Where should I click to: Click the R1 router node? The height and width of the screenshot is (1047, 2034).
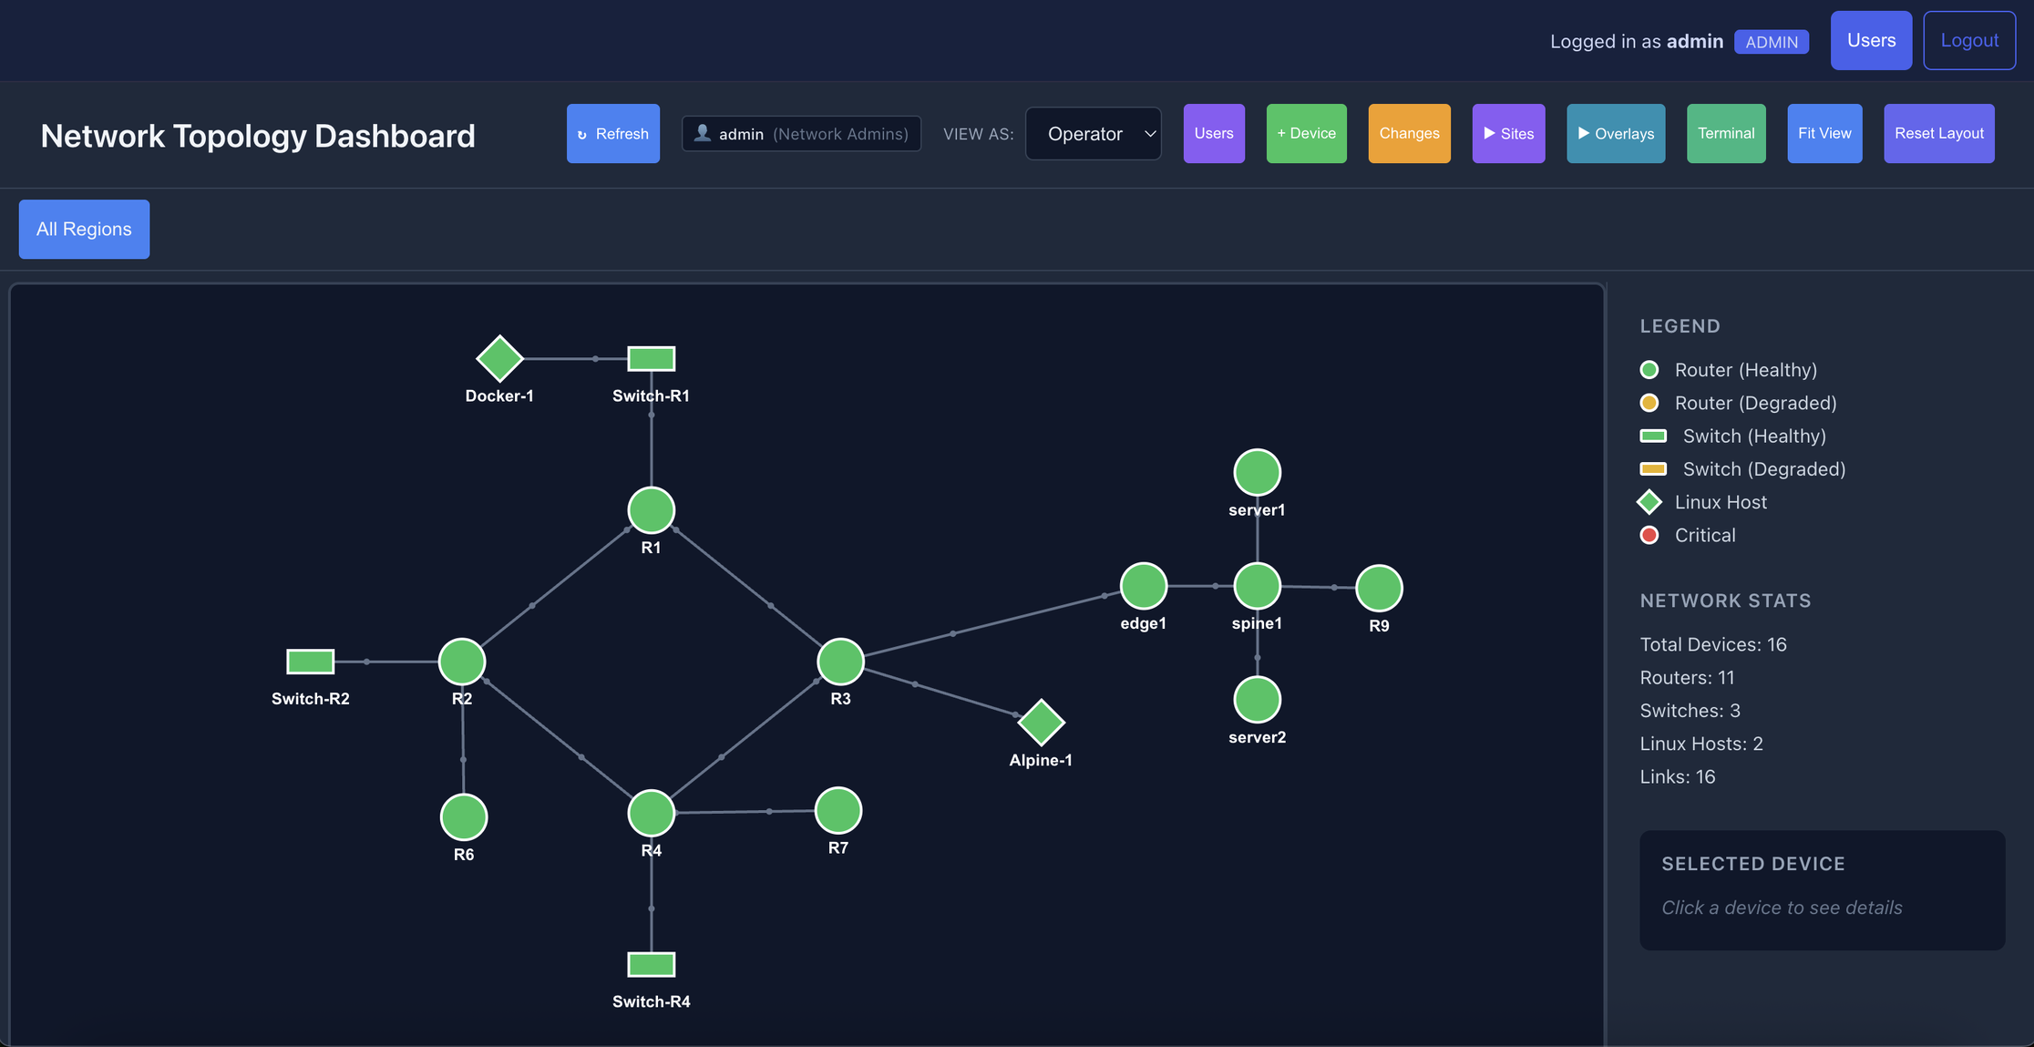coord(651,509)
